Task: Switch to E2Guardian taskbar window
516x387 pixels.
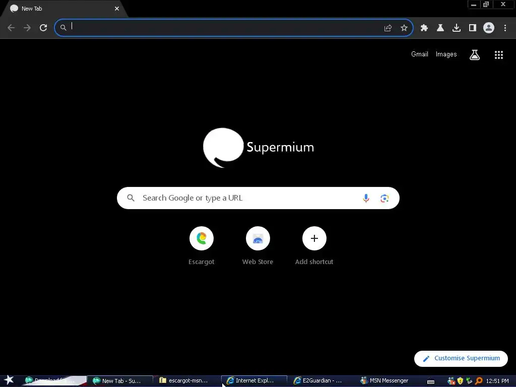Action: click(x=321, y=381)
